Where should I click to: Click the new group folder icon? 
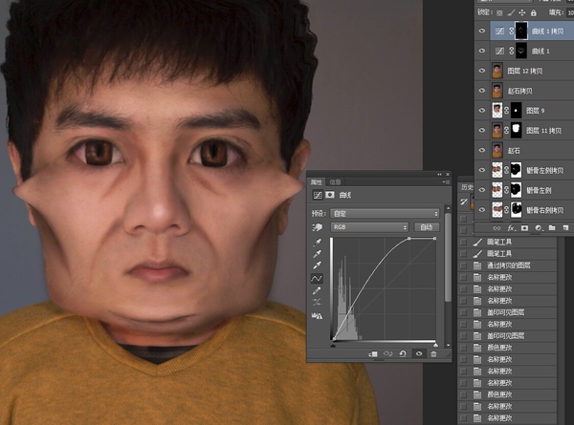(x=552, y=228)
